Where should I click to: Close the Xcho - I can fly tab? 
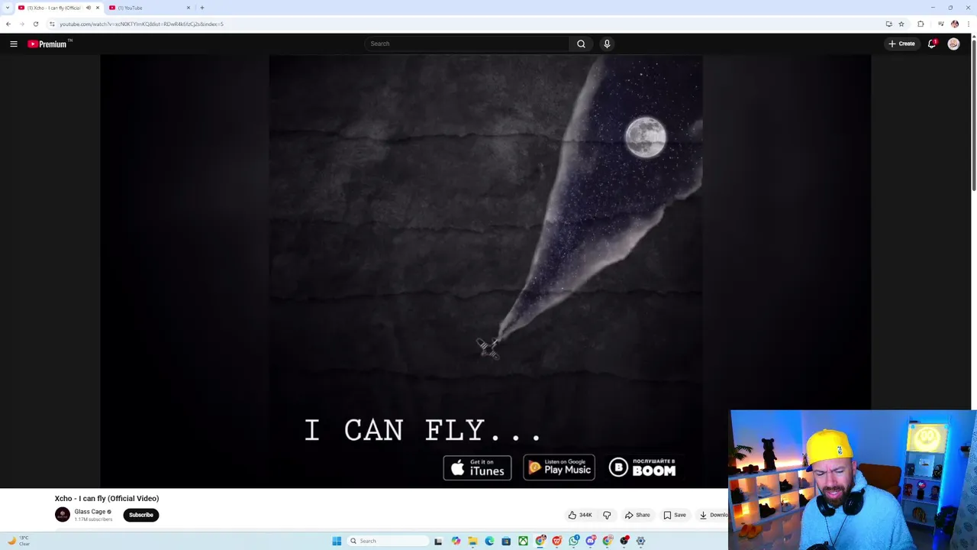coord(97,8)
